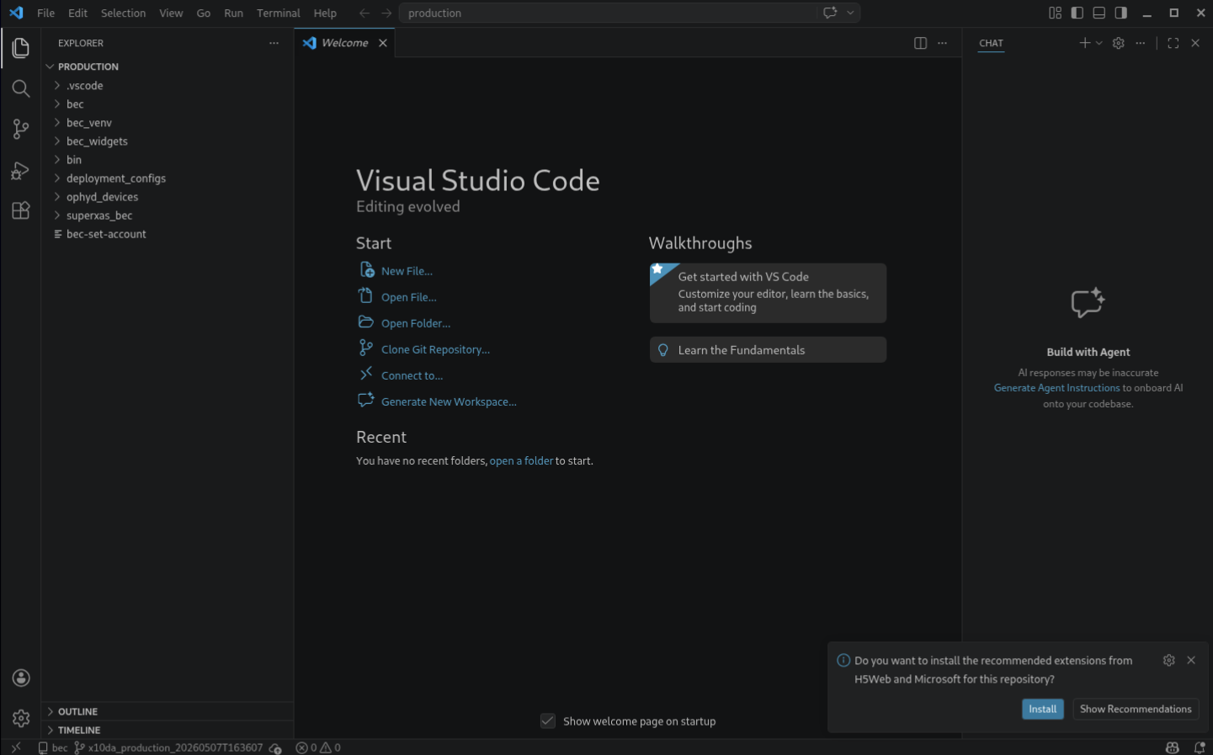This screenshot has height=755, width=1213.
Task: Click the Explorer views and more actions ellipsis
Action: pos(274,43)
